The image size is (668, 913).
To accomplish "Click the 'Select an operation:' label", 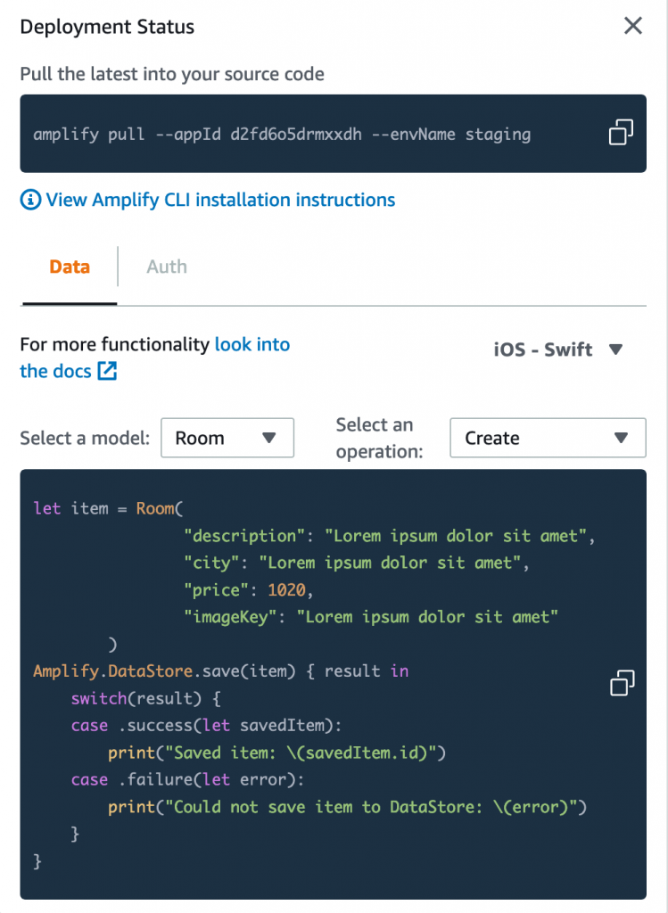I will click(x=380, y=438).
